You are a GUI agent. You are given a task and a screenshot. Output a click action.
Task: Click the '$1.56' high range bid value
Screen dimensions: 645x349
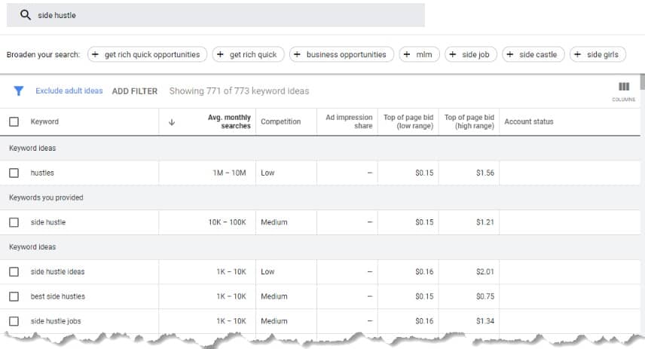coord(485,173)
